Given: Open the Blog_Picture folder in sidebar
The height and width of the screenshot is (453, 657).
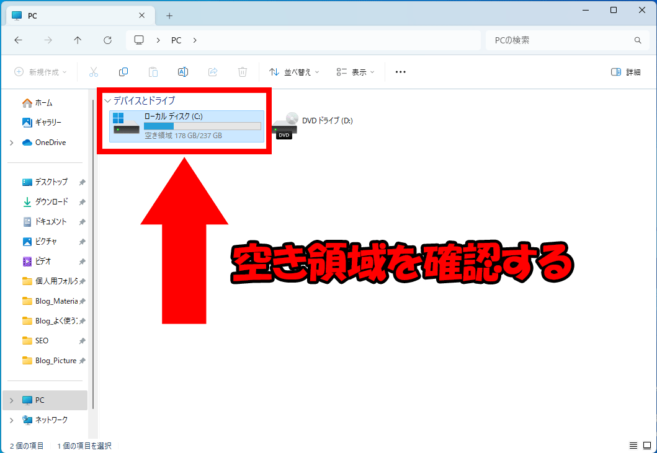Looking at the screenshot, I should coord(55,360).
